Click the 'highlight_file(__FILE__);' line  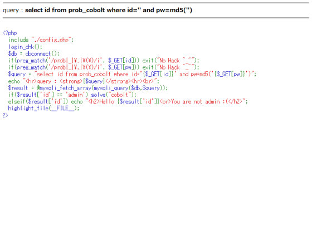(43, 109)
